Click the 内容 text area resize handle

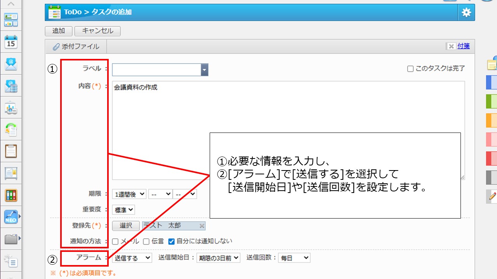(462, 178)
